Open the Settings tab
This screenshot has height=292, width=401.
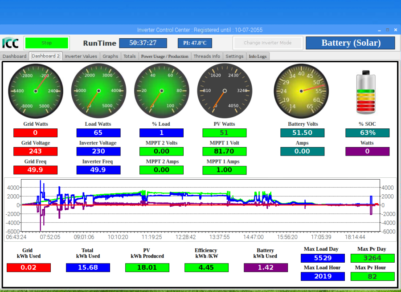pyautogui.click(x=234, y=56)
